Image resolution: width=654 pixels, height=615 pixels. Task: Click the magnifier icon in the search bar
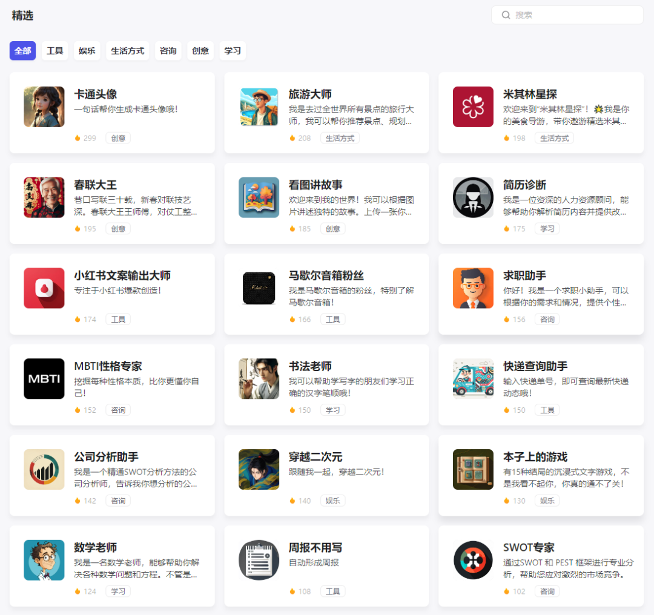click(x=506, y=15)
